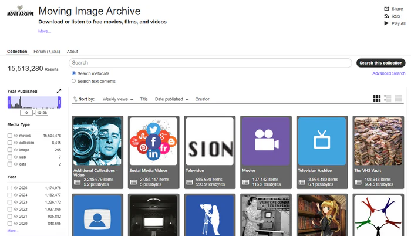411x236 pixels.
Task: Check the image media type checkbox
Action: coord(10,150)
